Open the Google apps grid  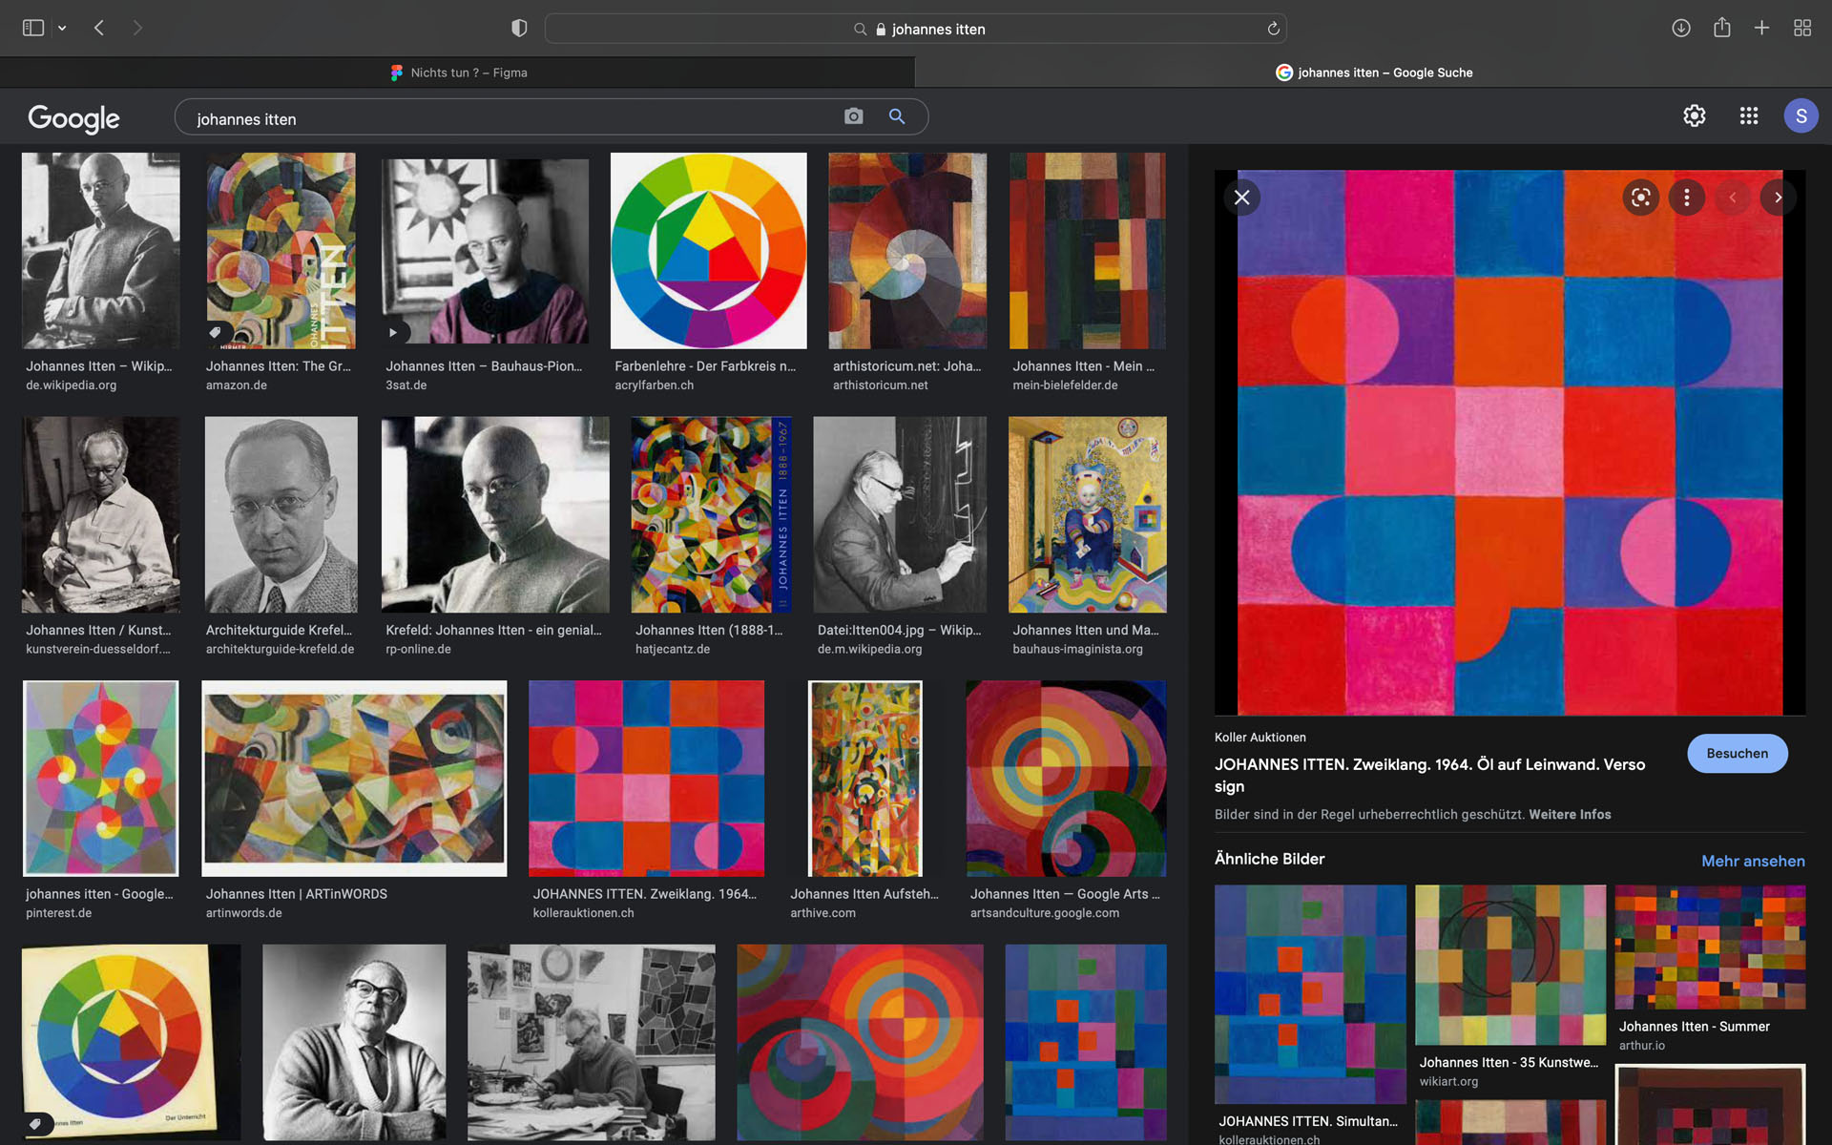[x=1749, y=115]
